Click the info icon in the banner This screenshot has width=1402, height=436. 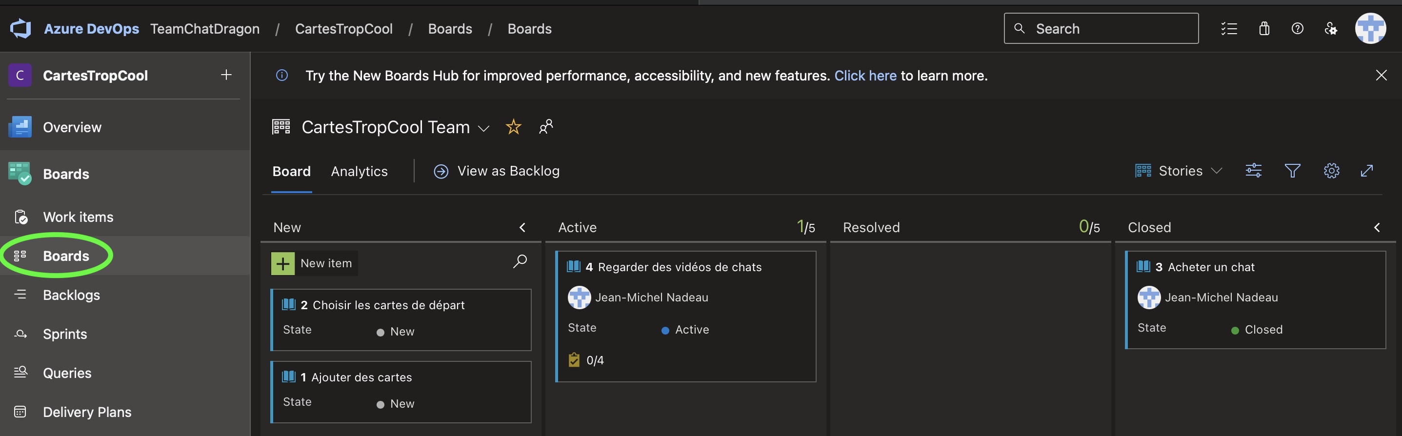(282, 75)
